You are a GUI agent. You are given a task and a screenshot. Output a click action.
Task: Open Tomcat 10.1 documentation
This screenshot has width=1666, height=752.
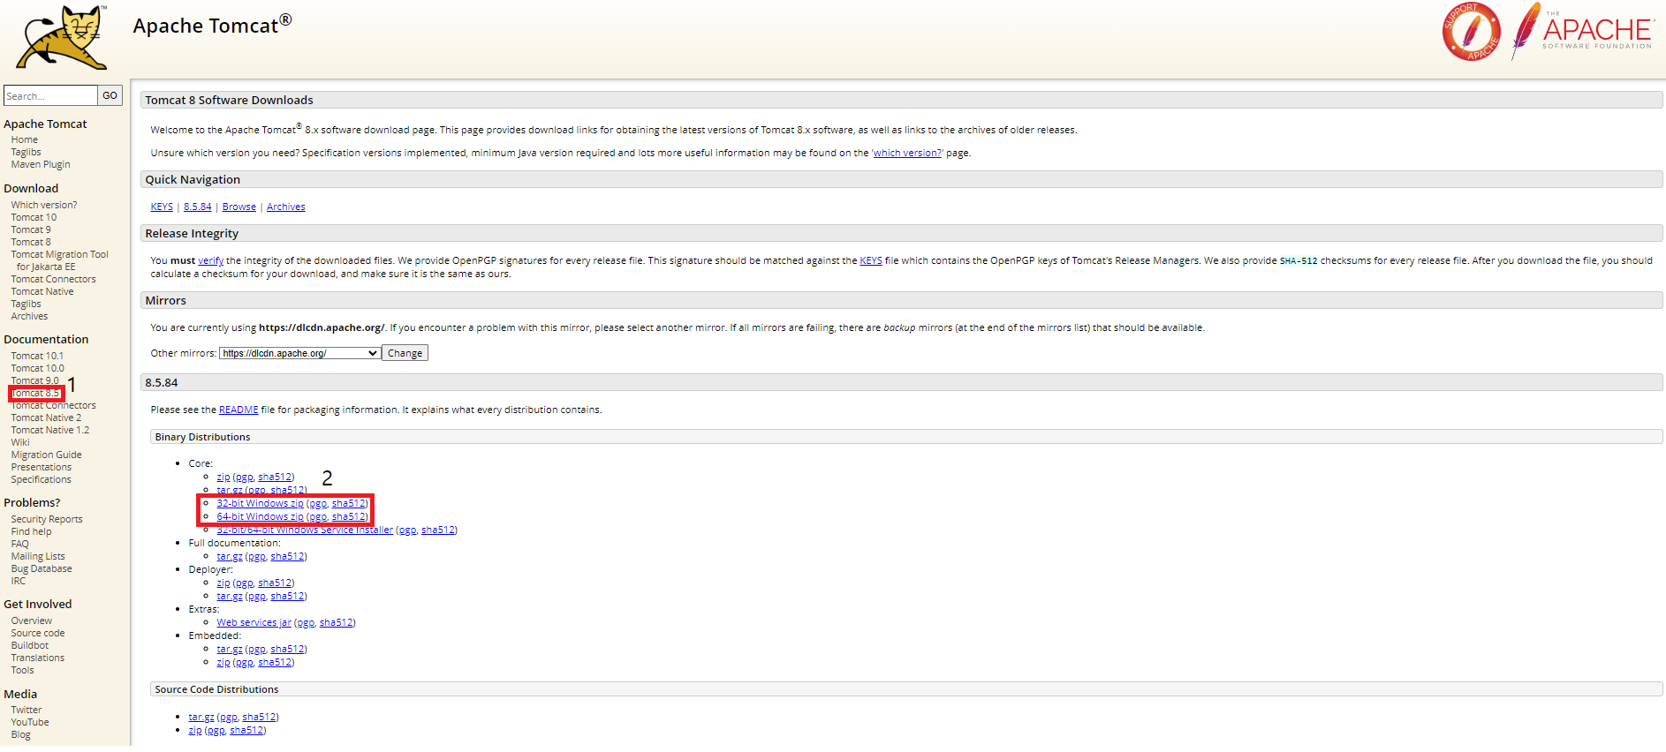click(x=37, y=356)
